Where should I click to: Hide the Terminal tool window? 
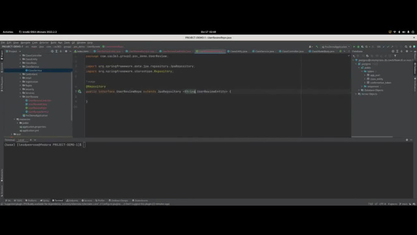[x=411, y=140]
